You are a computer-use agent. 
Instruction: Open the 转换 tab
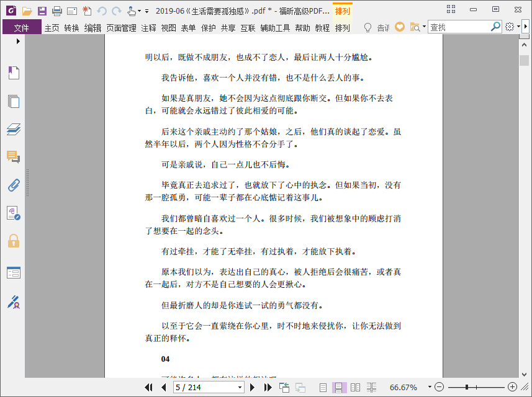[x=71, y=28]
